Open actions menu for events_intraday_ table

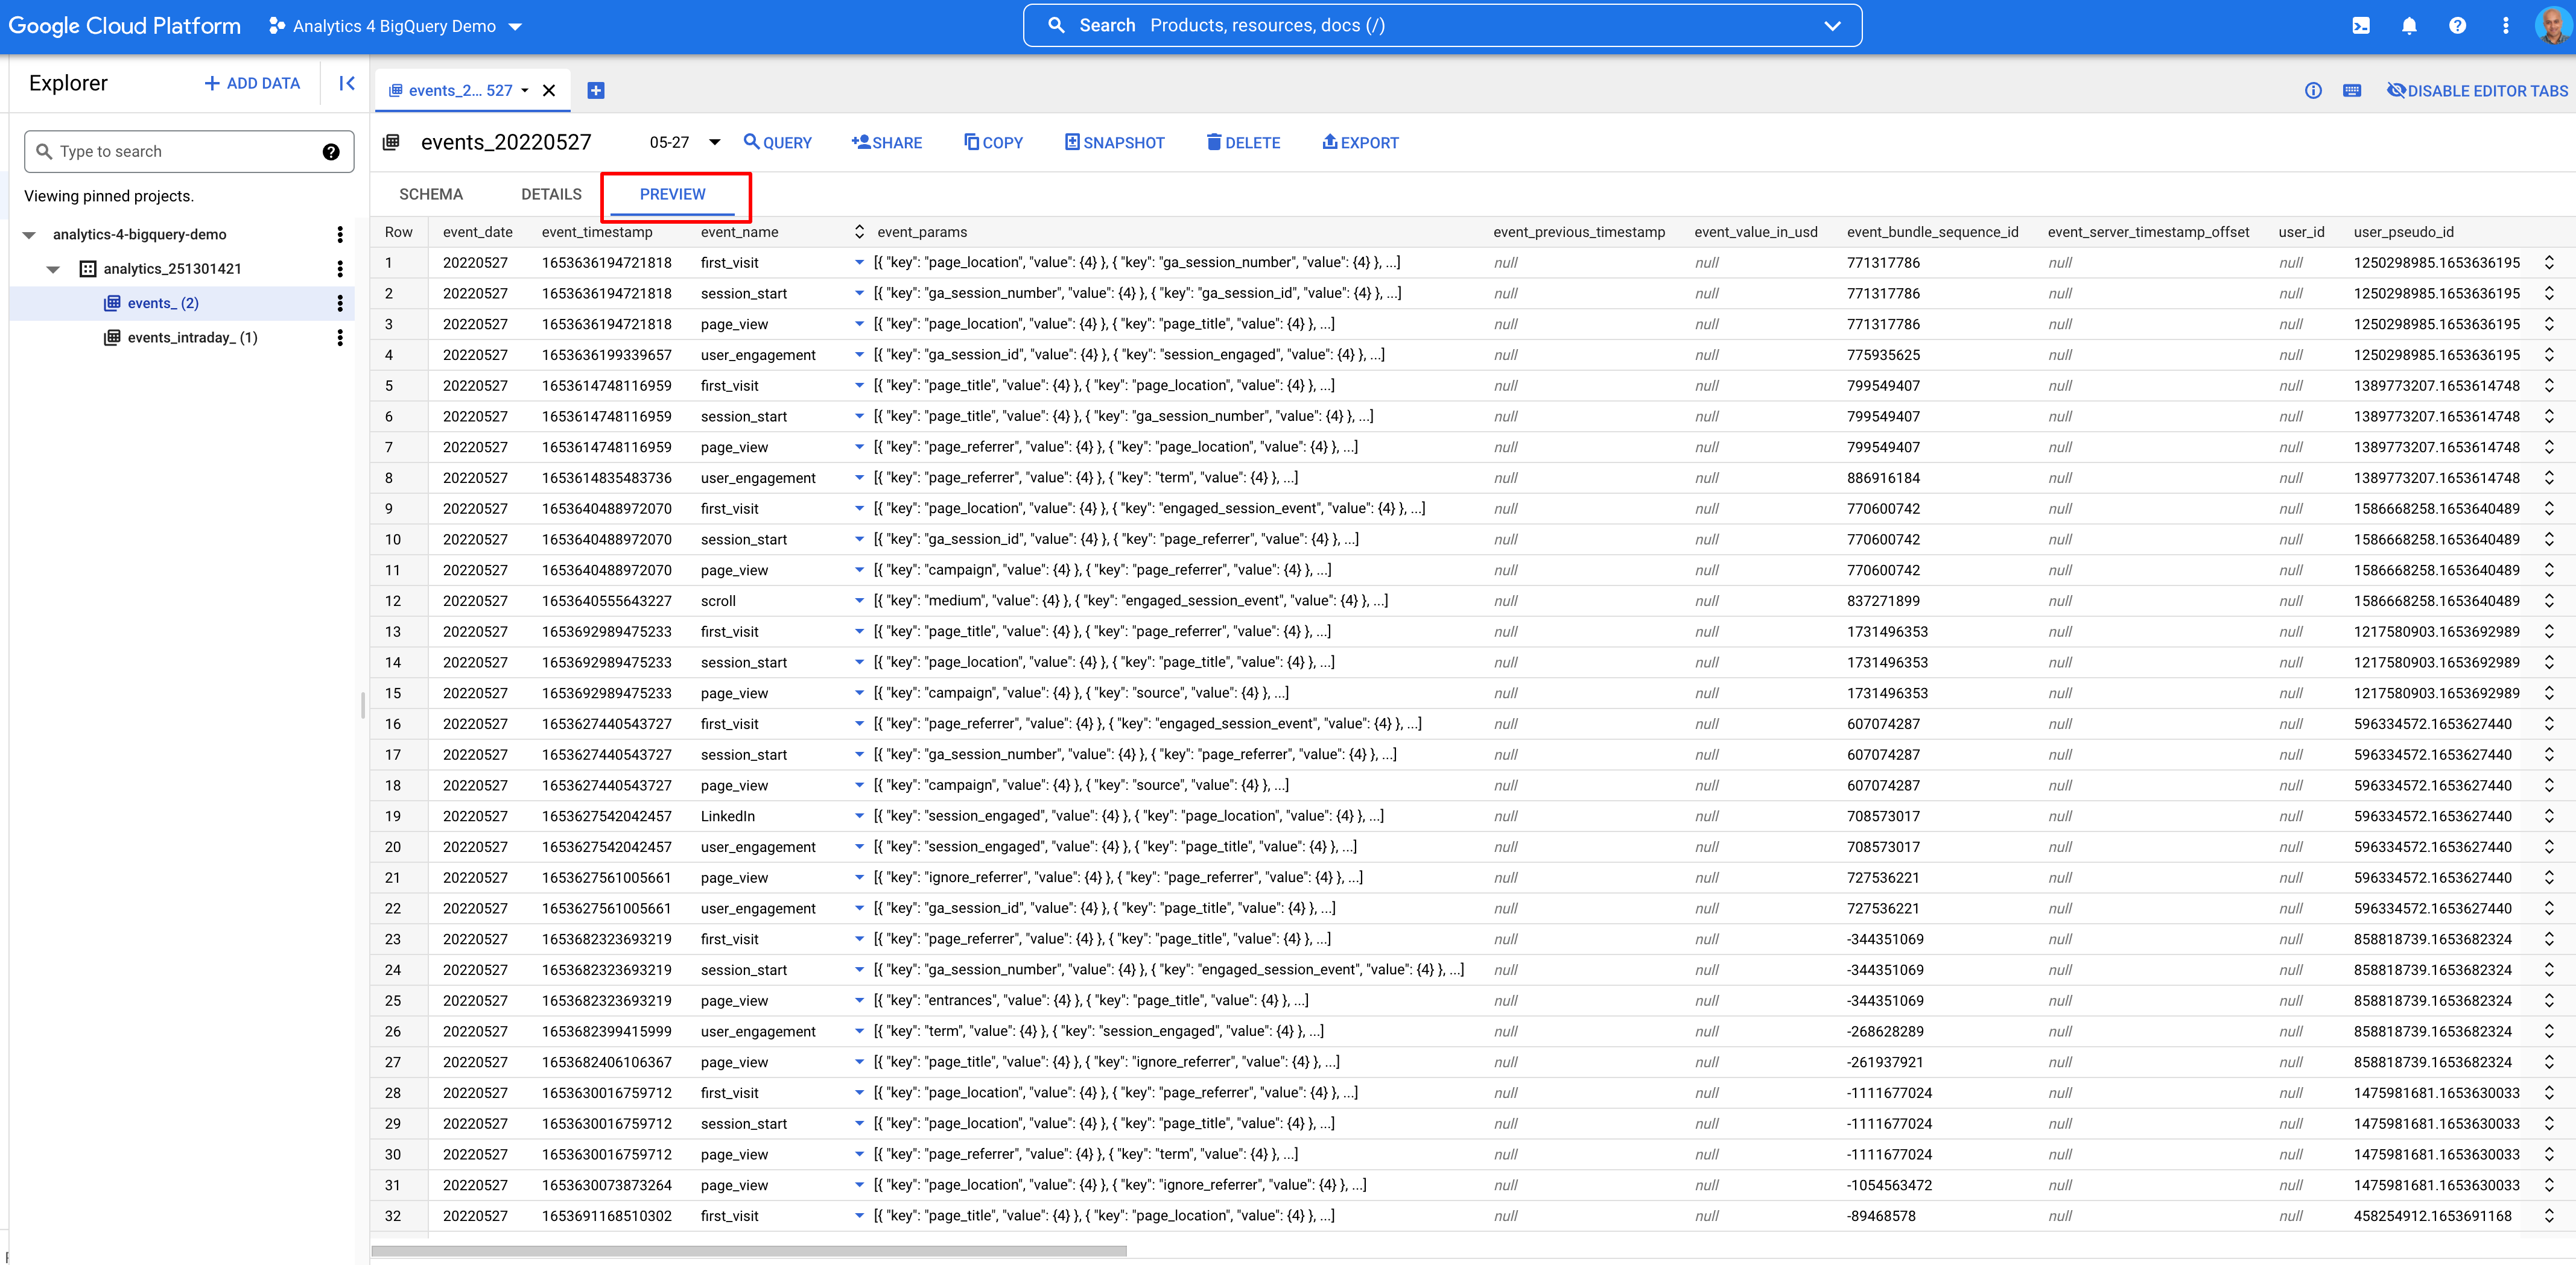(340, 338)
